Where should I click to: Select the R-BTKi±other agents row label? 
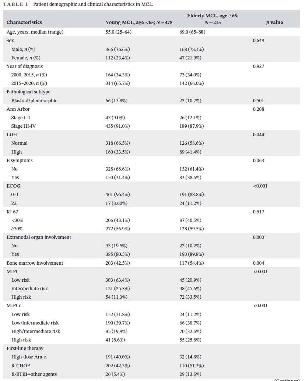tap(34, 374)
